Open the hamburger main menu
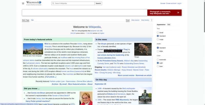Viewport: 205px width, 105px height. [x=23, y=3]
